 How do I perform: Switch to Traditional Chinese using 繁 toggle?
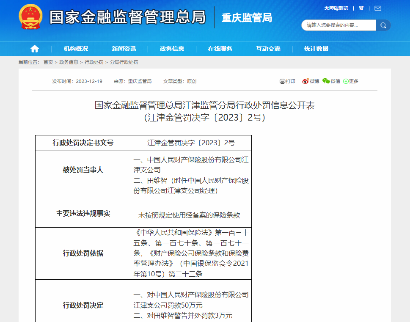(361, 8)
